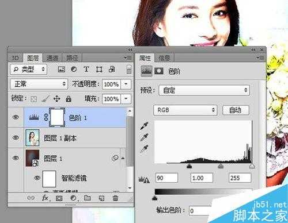
Task: Lock transparent pixels icon
Action: click(x=33, y=99)
